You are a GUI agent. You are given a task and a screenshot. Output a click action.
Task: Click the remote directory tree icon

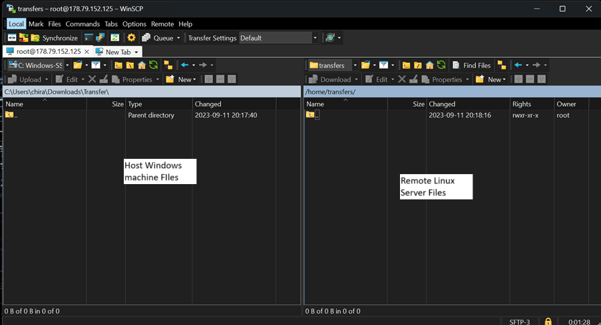click(501, 65)
